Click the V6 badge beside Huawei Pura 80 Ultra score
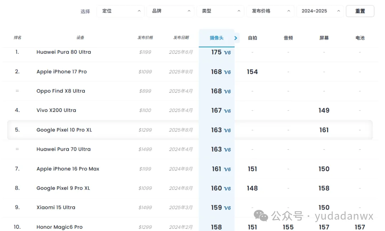Viewport: 385px width, 231px height. point(227,53)
